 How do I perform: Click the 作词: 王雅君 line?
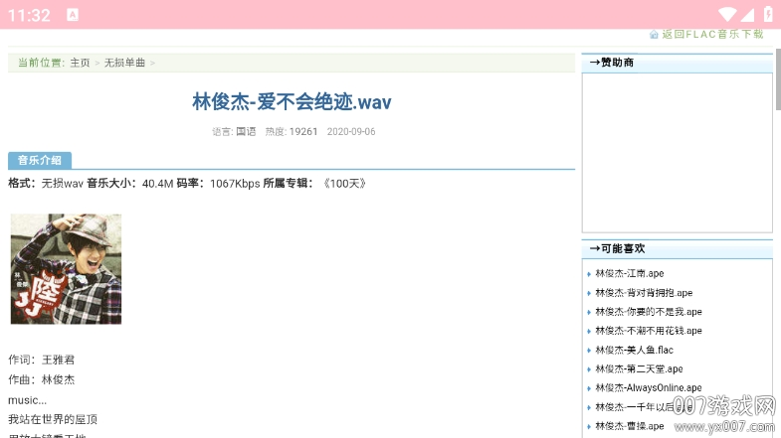coord(42,360)
